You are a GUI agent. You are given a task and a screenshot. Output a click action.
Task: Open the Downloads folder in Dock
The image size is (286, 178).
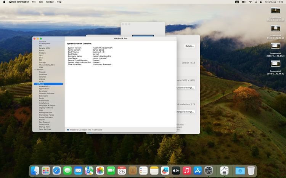coord(240,171)
